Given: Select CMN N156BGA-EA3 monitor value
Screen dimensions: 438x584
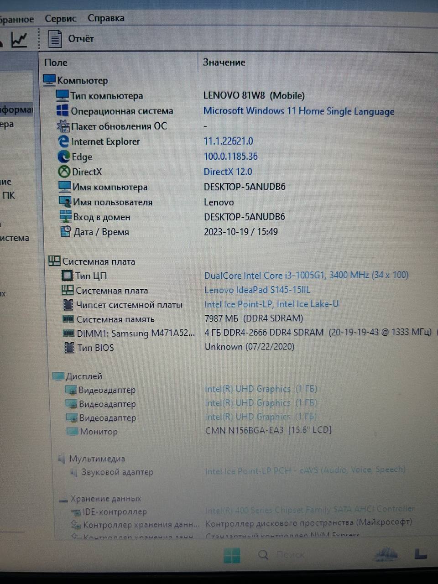Looking at the screenshot, I should (x=268, y=430).
